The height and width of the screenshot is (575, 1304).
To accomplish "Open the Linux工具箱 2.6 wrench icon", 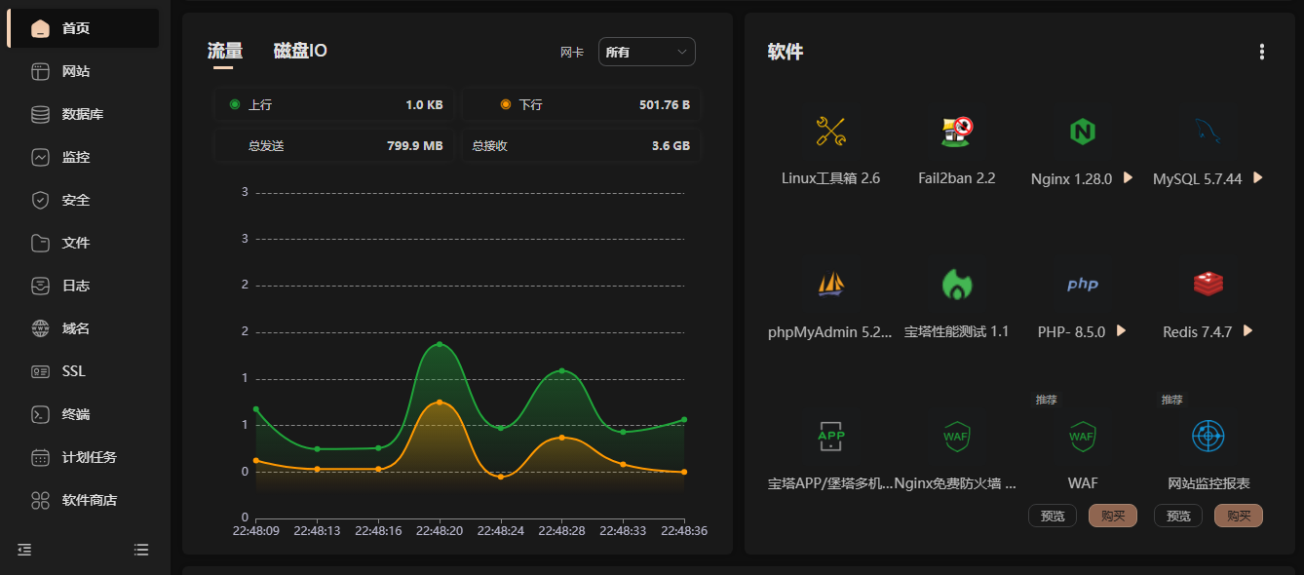I will tap(830, 131).
